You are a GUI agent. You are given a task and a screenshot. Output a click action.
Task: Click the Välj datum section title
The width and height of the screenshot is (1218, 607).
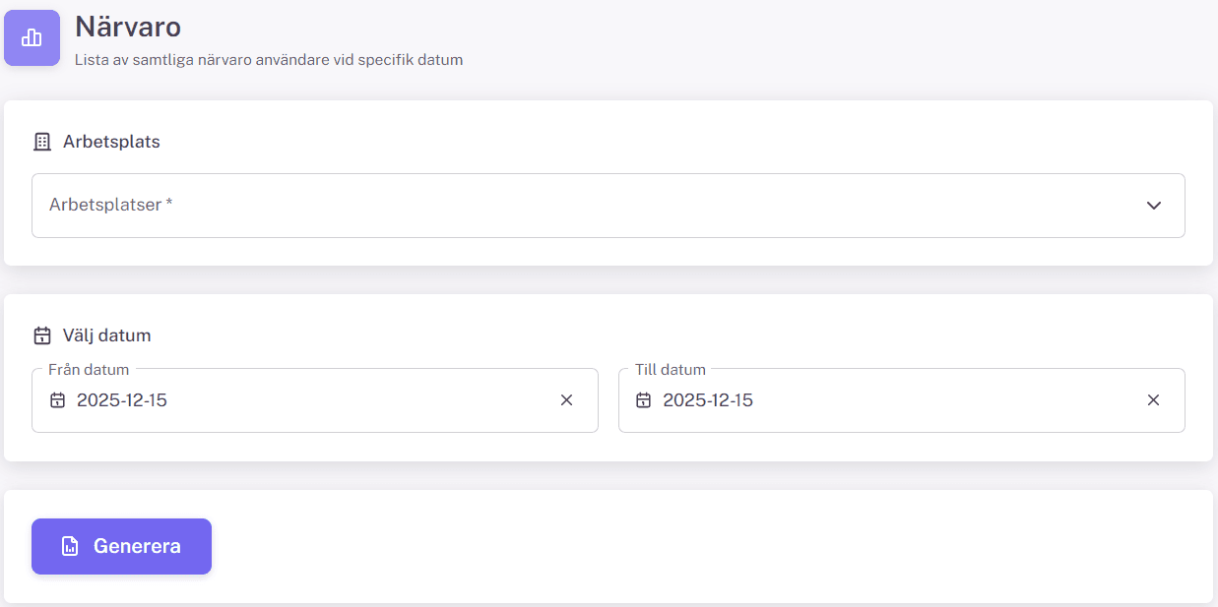click(106, 335)
